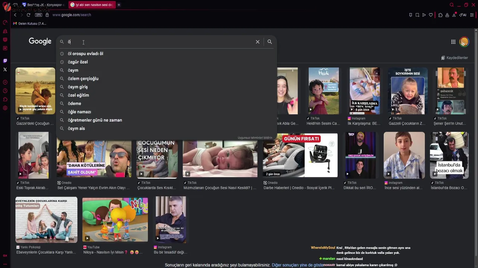The height and width of the screenshot is (268, 478).
Task: Open Kaydedilenler saved items
Action: click(454, 58)
